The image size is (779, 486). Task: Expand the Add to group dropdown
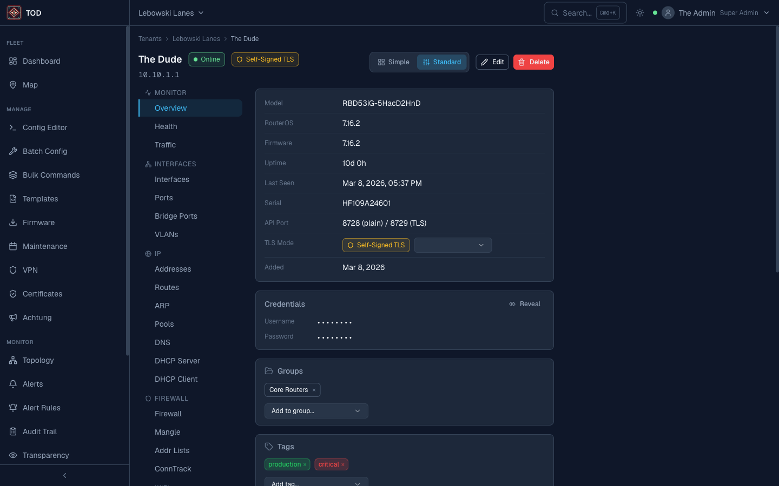tap(316, 411)
